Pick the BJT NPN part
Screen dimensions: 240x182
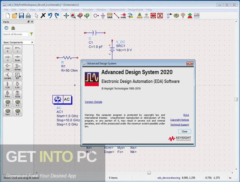(x=7, y=76)
